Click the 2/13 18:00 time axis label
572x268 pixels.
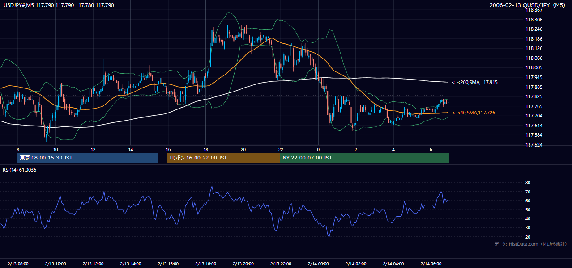point(206,264)
